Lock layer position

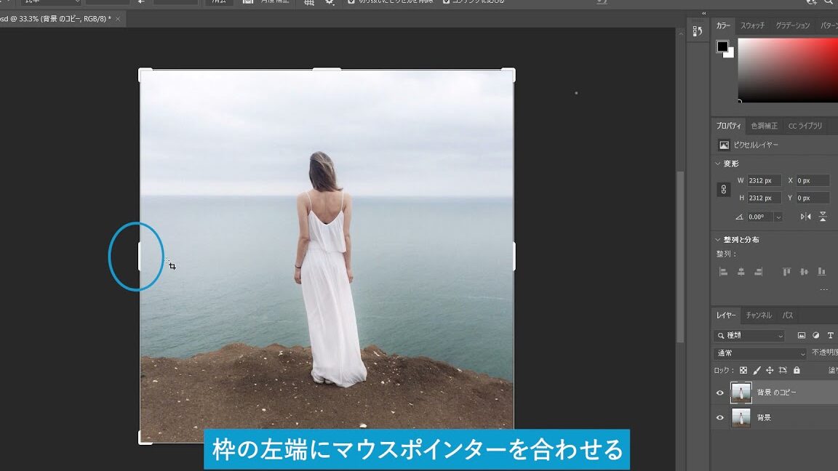tap(770, 370)
